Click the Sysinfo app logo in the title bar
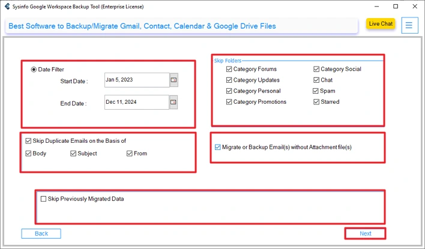 point(7,6)
